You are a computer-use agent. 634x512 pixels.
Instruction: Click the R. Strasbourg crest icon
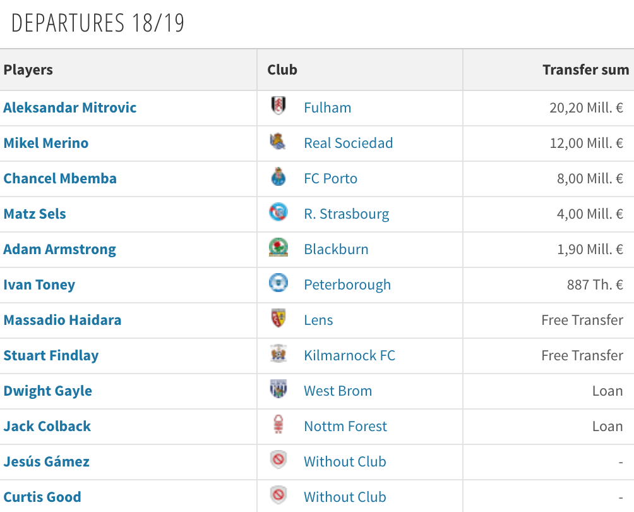point(278,212)
